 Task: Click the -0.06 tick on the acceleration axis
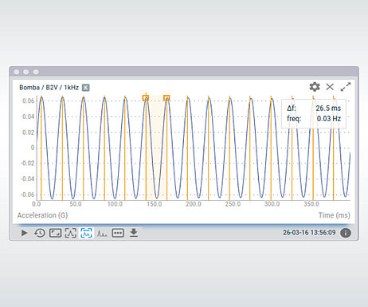click(27, 195)
